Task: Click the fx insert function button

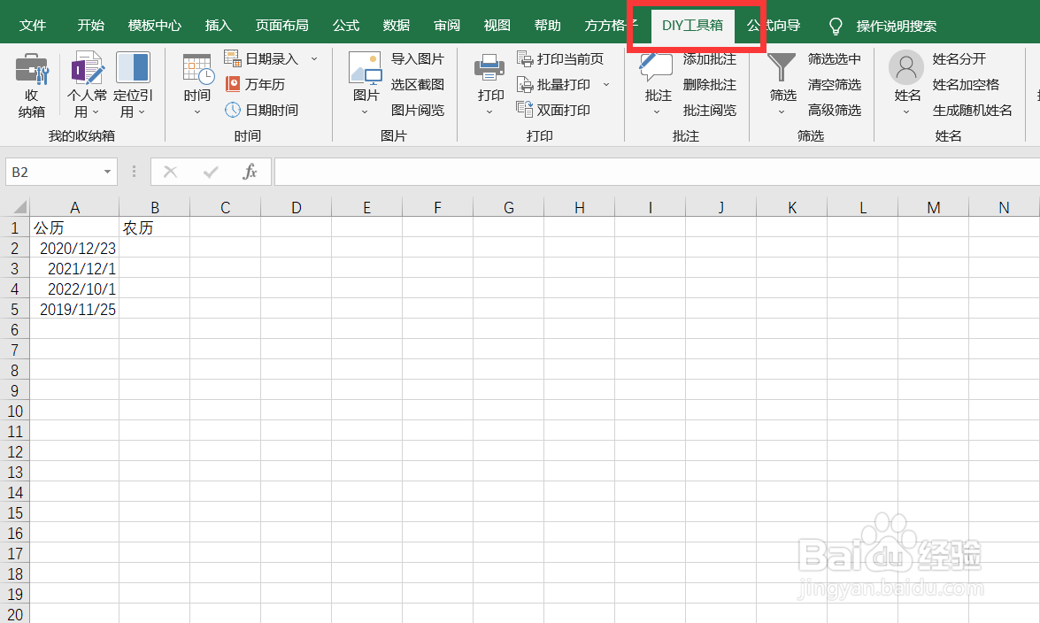Action: click(250, 172)
